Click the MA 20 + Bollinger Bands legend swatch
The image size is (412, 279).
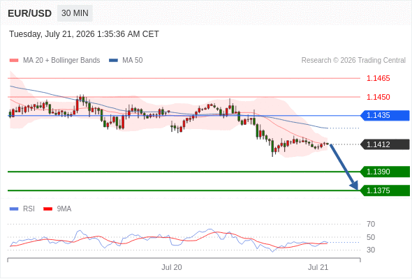pos(14,61)
